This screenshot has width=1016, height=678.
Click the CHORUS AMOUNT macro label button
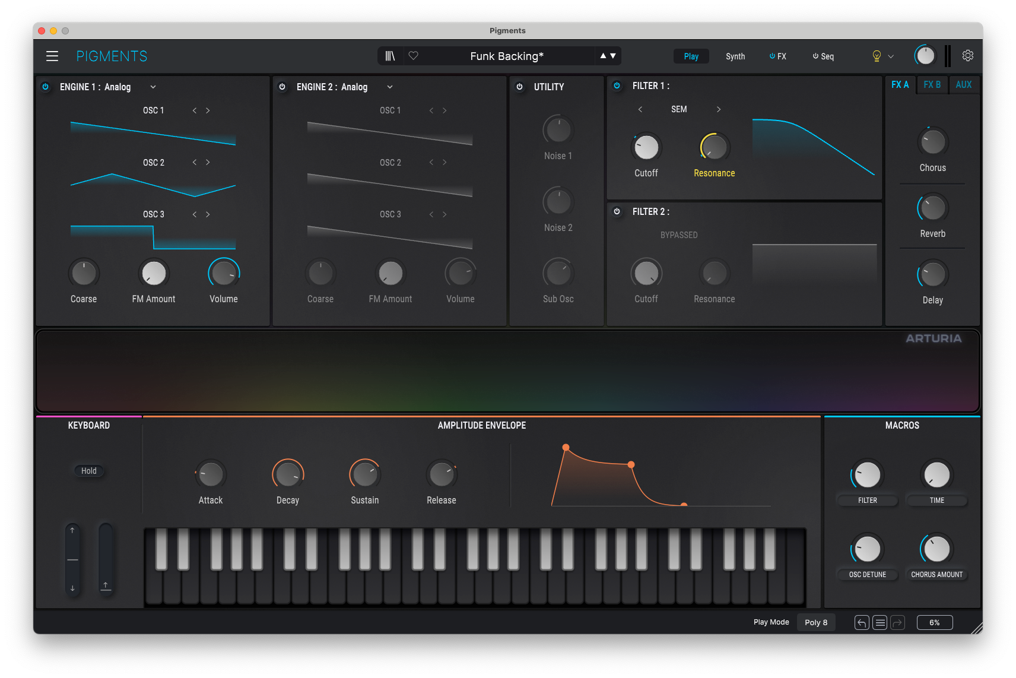[937, 575]
